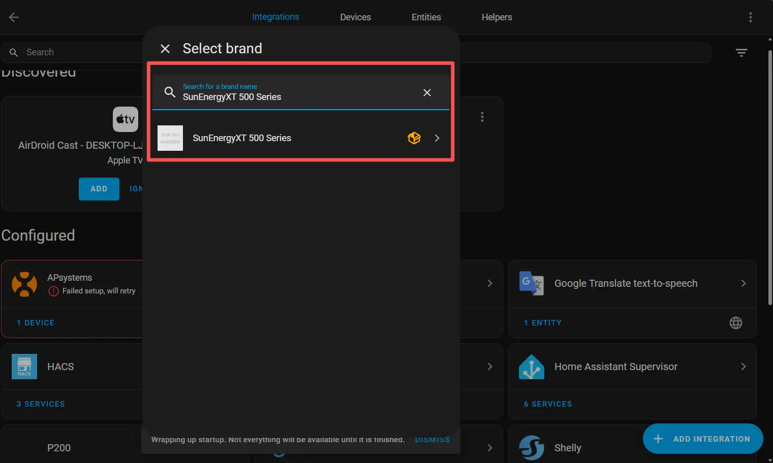Open the top-right three-dot overflow menu
The height and width of the screenshot is (463, 773).
(750, 17)
